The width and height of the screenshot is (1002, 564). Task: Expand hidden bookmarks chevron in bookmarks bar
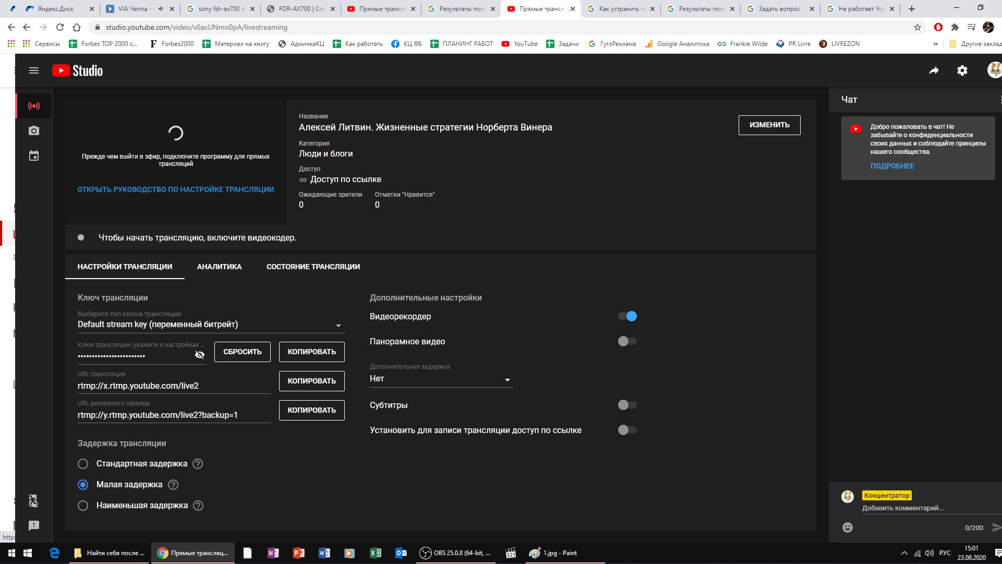point(935,44)
